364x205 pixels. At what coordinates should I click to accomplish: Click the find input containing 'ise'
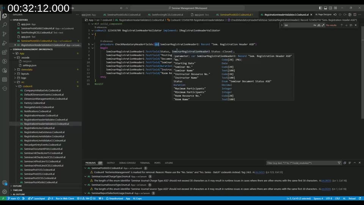[x=298, y=25]
